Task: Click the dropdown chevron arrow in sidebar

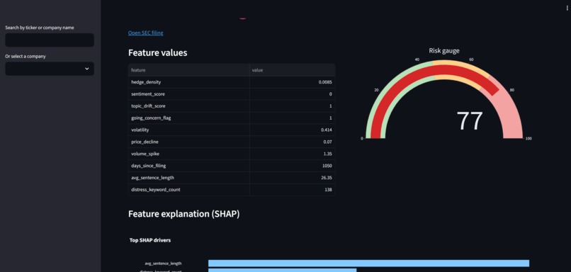Action: (x=86, y=69)
